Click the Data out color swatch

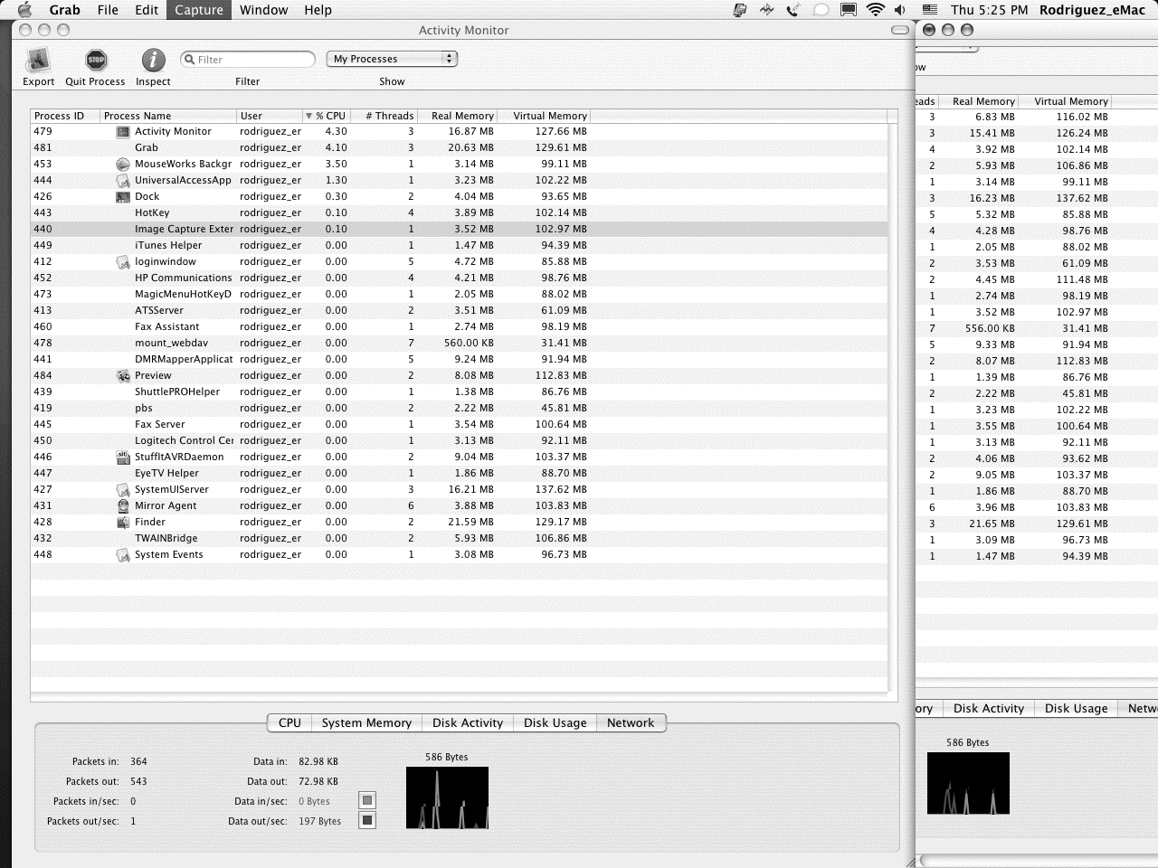366,821
